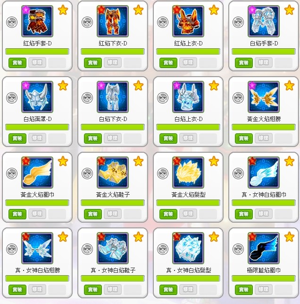
Task: Click the blank gray button under 白焰面罩-D
Action: click(x=57, y=138)
